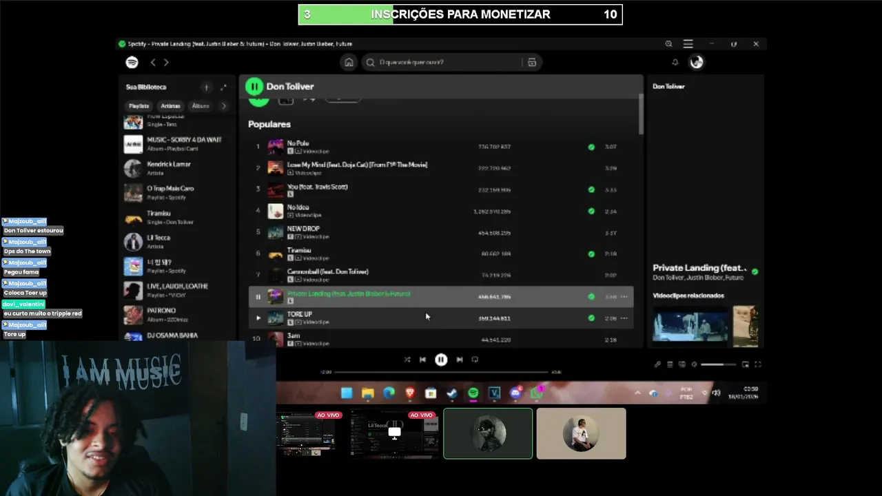
Task: Open the miniplayer icon
Action: [745, 364]
